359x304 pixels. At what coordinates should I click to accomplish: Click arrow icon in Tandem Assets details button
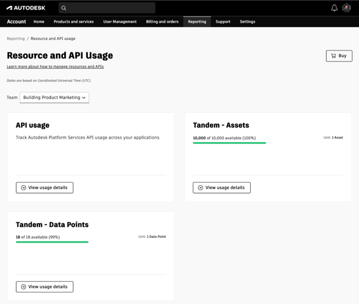[x=200, y=187]
